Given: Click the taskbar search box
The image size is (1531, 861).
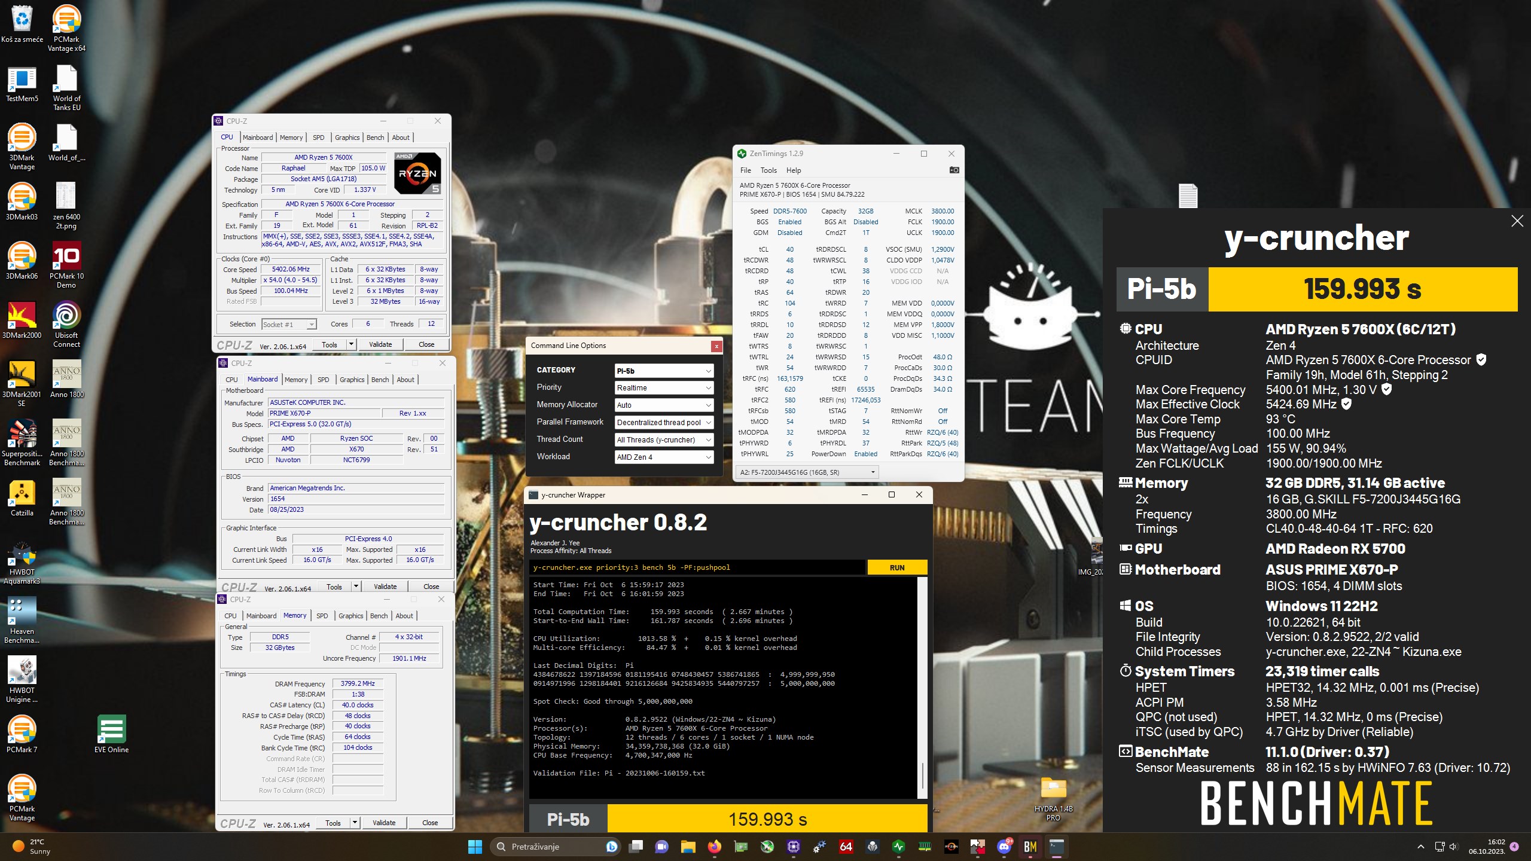Looking at the screenshot, I should point(556,847).
